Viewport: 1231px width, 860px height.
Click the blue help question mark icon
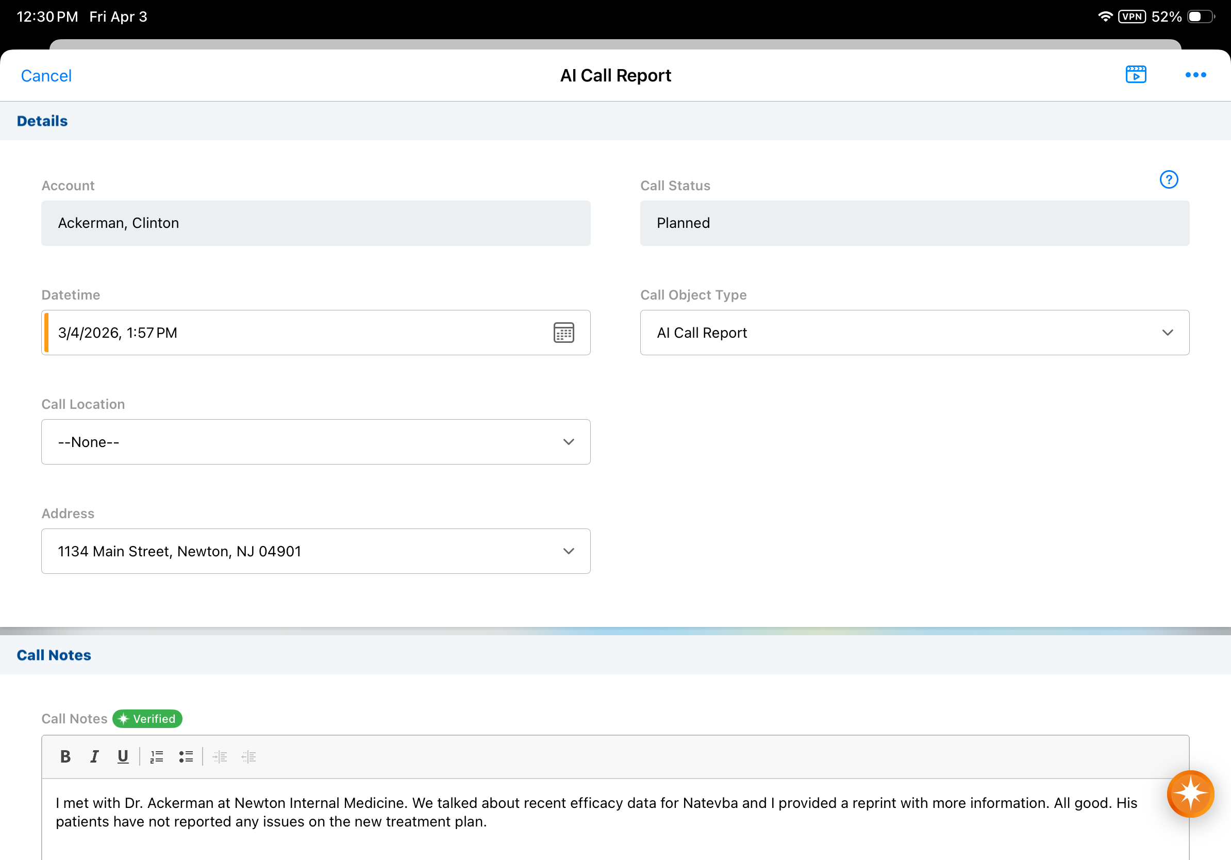pos(1168,179)
